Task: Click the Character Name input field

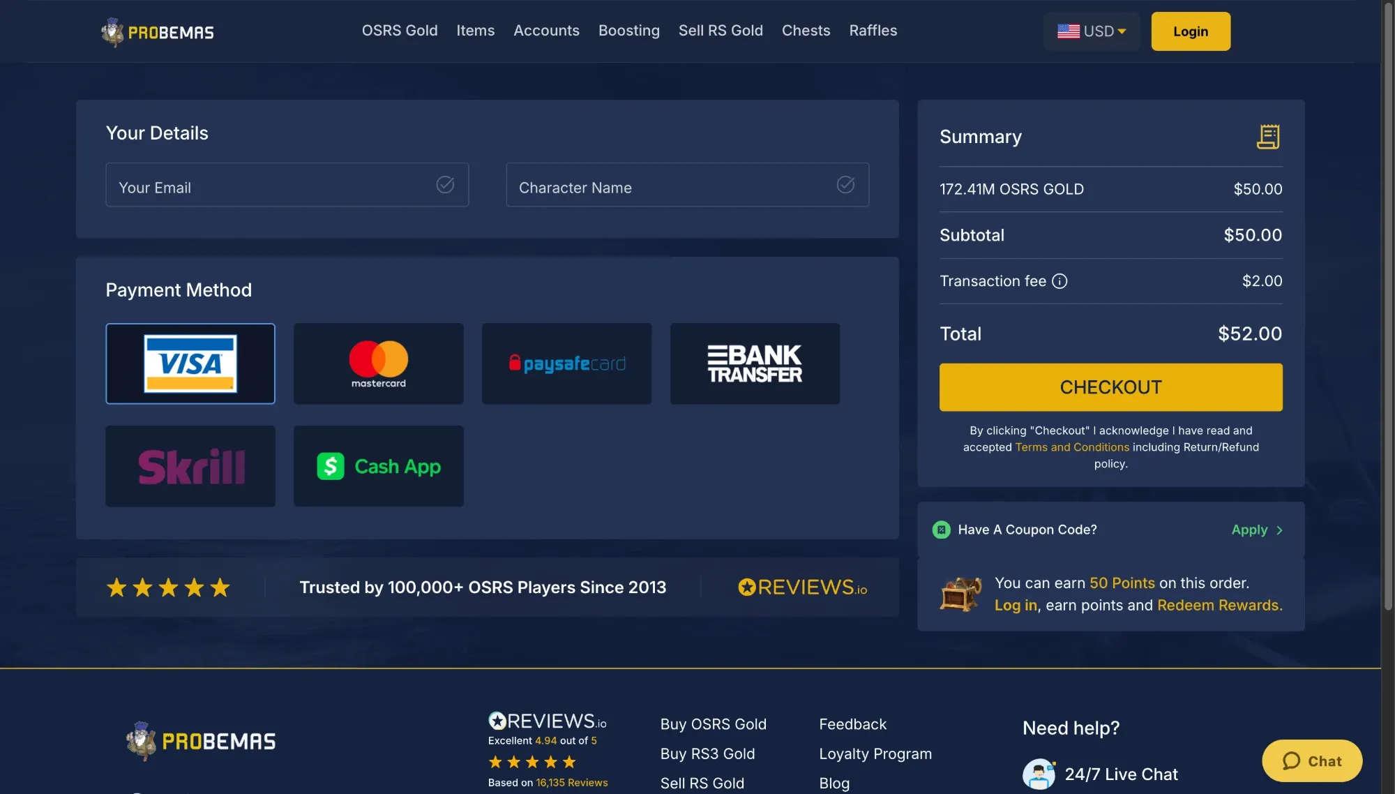Action: pyautogui.click(x=687, y=185)
